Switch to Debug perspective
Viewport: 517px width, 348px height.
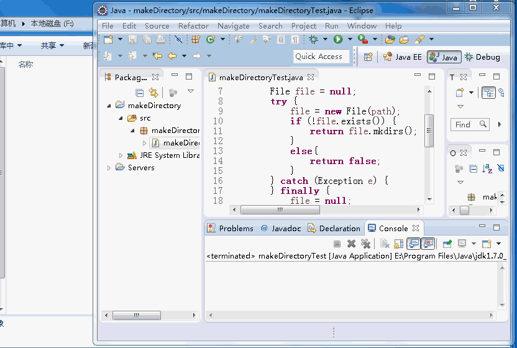tap(482, 57)
